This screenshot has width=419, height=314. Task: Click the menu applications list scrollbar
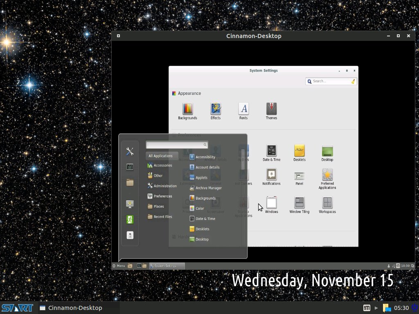(x=243, y=159)
